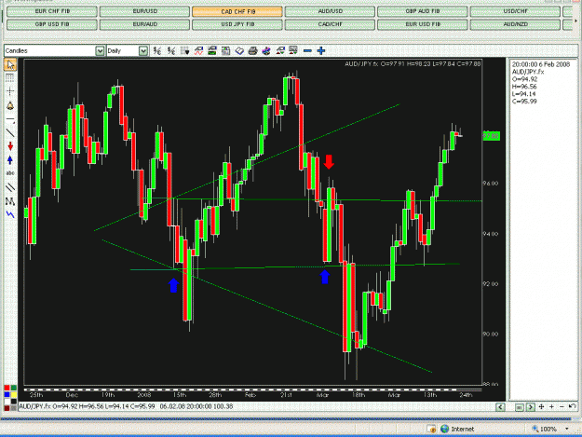Click the small minus zoom icon at bottom
This screenshot has width=582, height=437.
[562, 407]
